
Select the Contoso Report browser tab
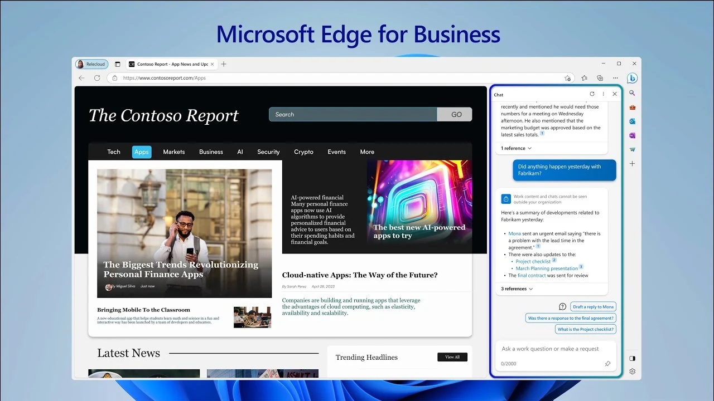coord(171,64)
